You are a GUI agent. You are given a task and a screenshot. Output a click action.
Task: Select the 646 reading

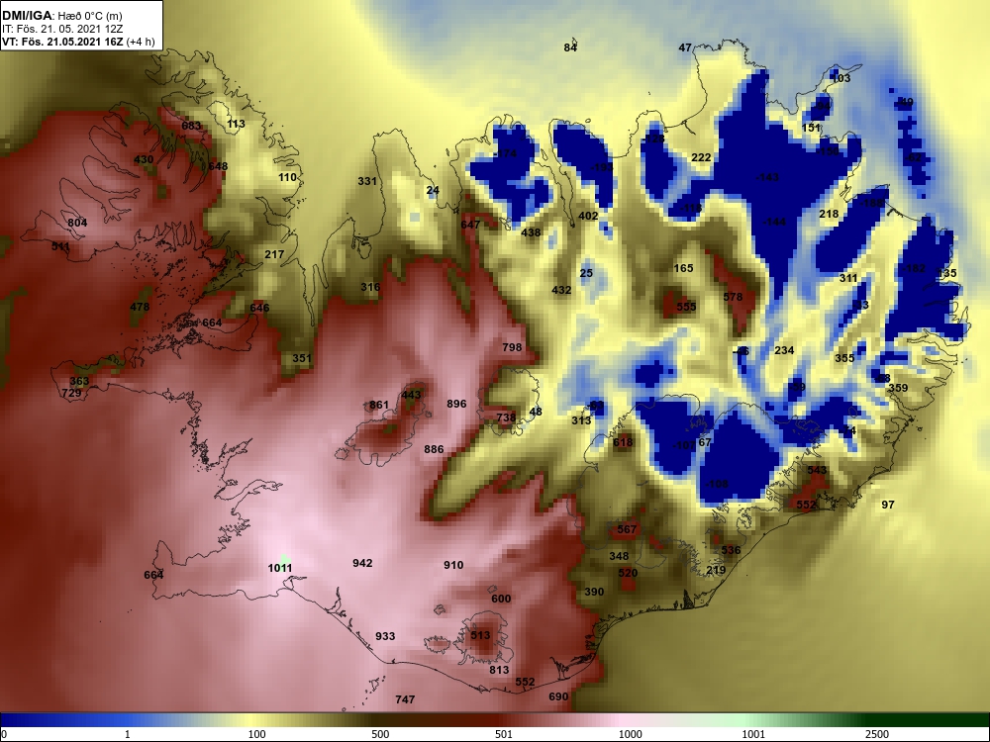pos(259,308)
